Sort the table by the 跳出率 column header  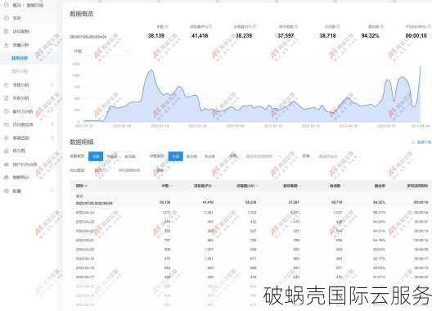tap(380, 186)
